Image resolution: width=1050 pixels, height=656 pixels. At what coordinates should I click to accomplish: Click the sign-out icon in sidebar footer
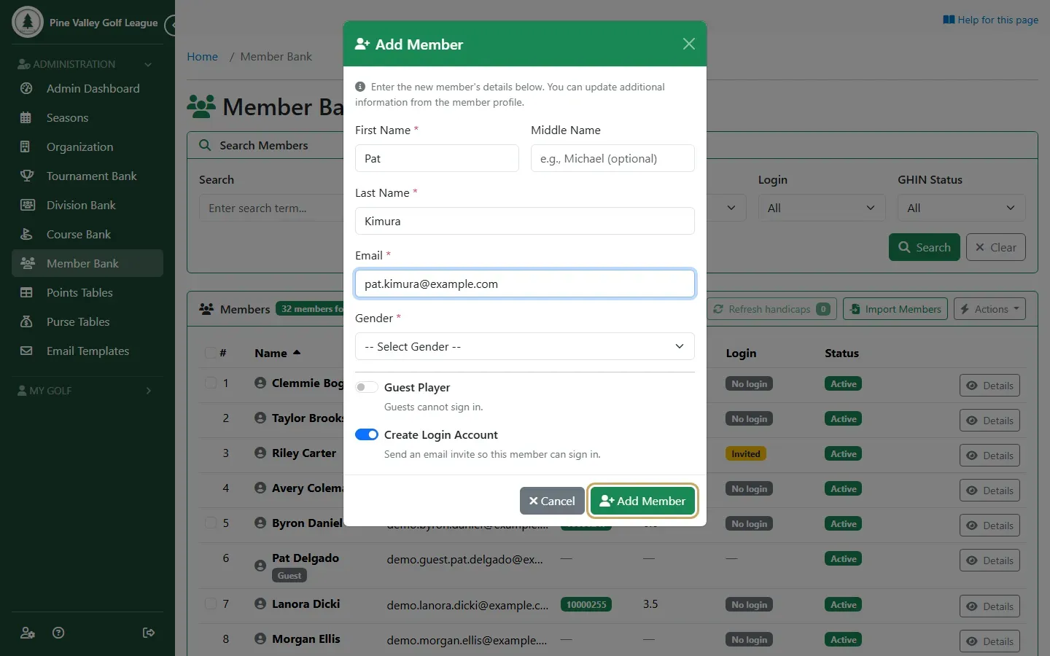[149, 633]
